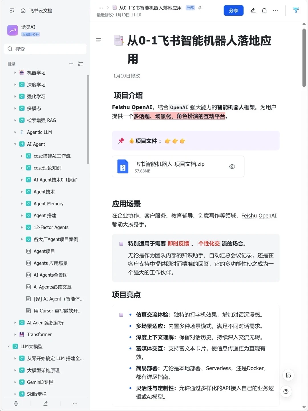Collapse the sidebar with top-left toggle icon
308x411 pixels.
(x=12, y=11)
